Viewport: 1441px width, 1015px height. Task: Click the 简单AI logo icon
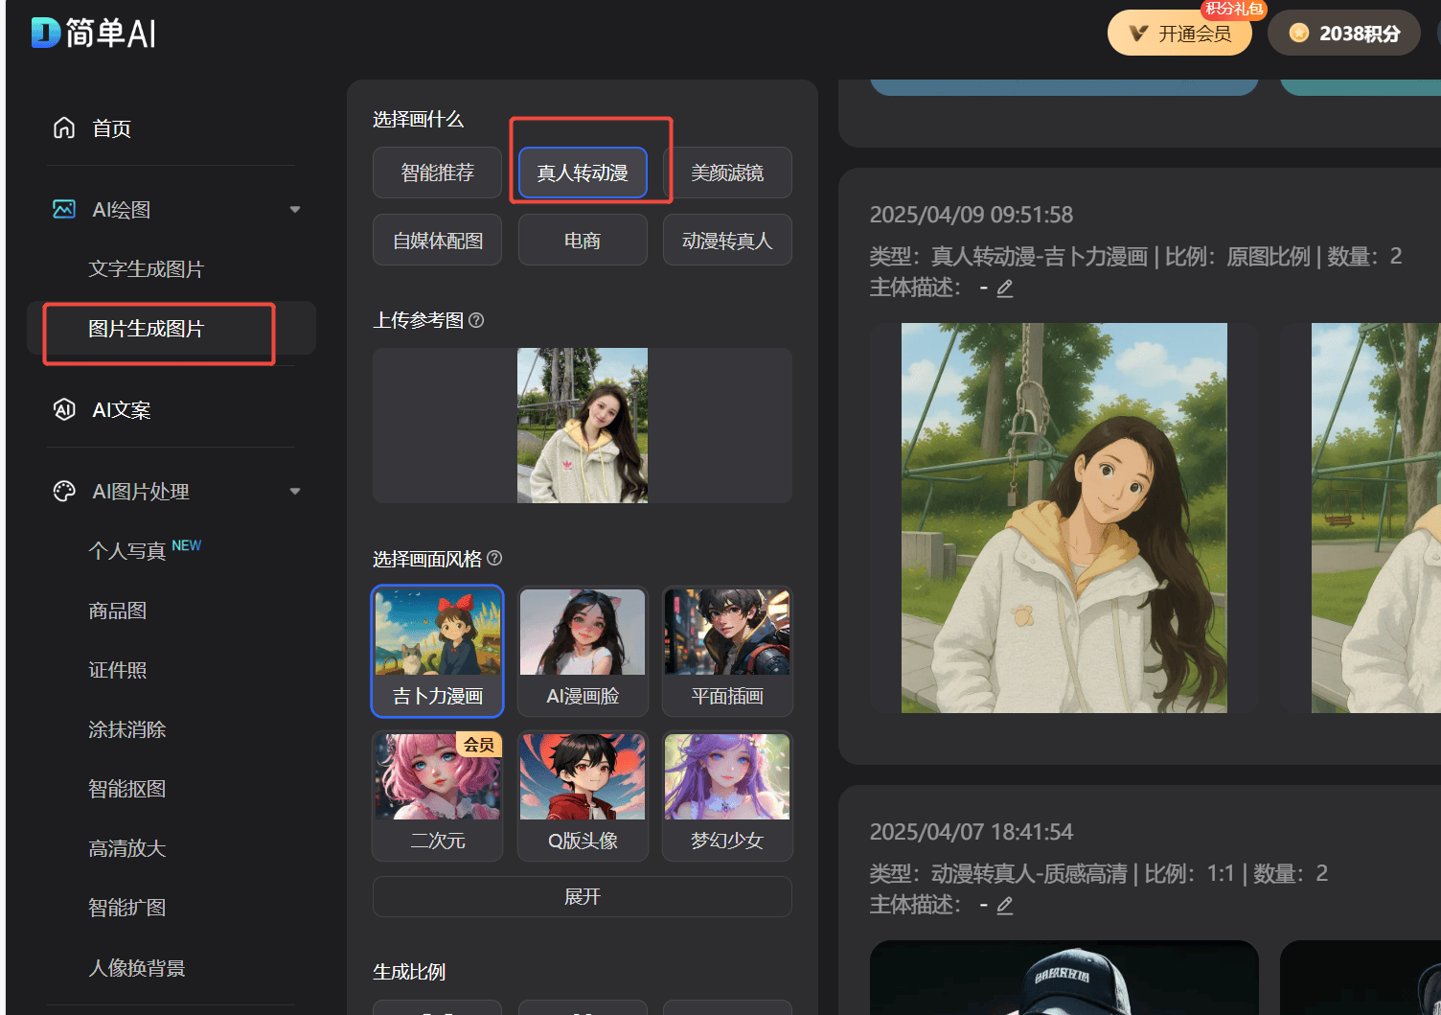45,33
